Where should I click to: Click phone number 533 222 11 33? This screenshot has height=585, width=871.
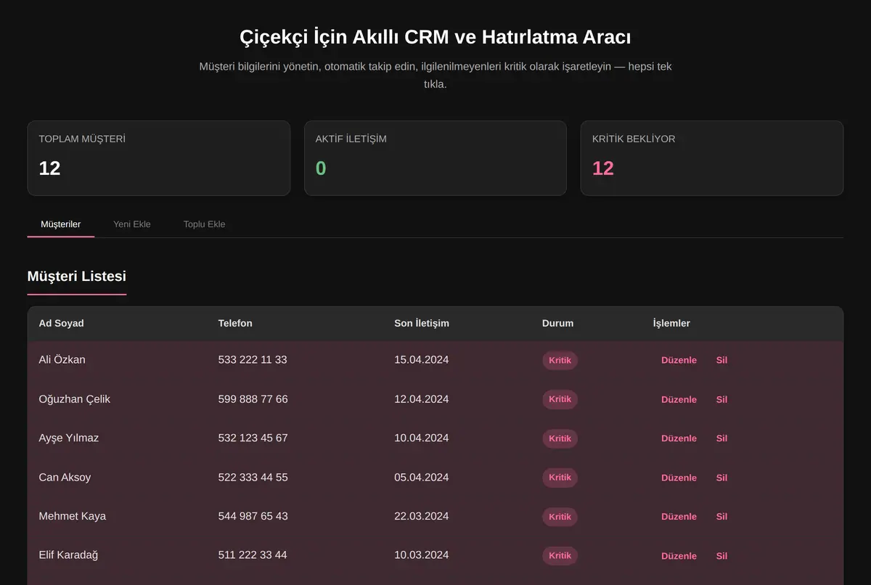pyautogui.click(x=253, y=360)
